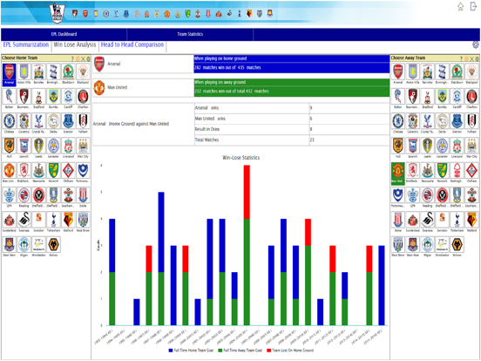Open settings gear of Choose Home Team panel
Image resolution: width=481 pixels, height=361 pixels.
click(88, 58)
